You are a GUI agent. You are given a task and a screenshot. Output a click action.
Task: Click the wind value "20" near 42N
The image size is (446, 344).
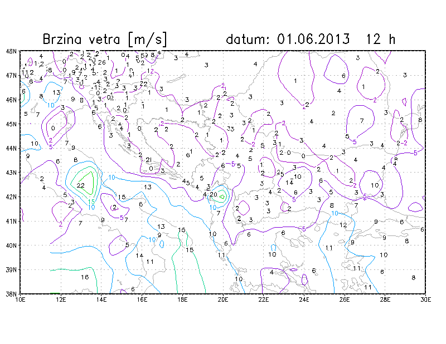[214, 194]
